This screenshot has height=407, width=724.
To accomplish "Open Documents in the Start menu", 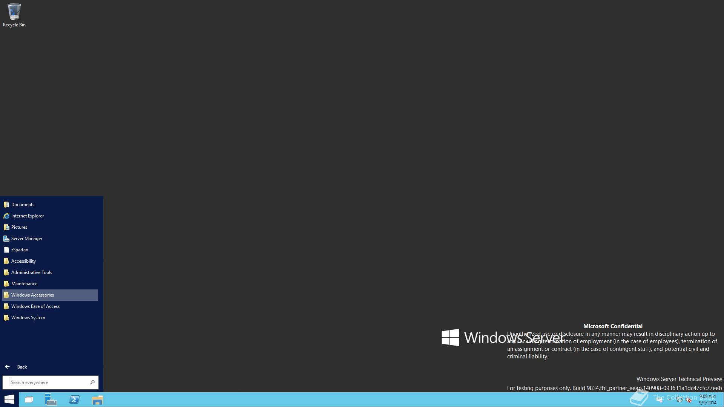I will (50, 205).
